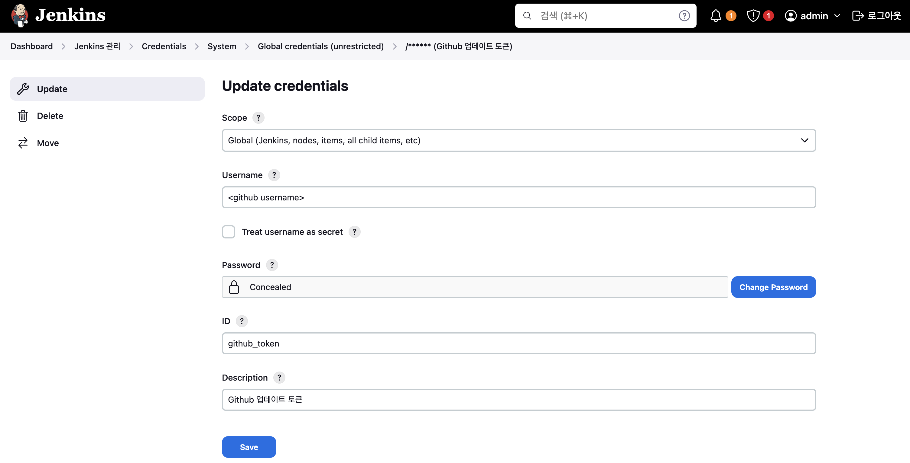Click the Description help question mark
This screenshot has width=910, height=463.
[x=279, y=378]
